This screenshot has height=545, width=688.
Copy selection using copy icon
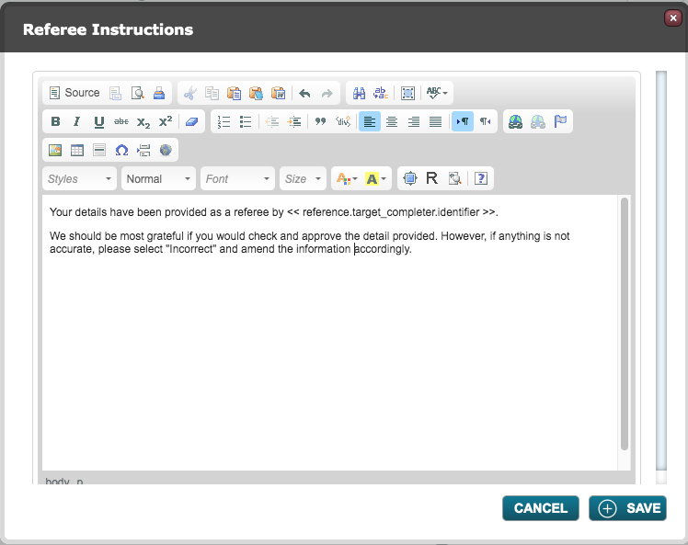tap(212, 93)
